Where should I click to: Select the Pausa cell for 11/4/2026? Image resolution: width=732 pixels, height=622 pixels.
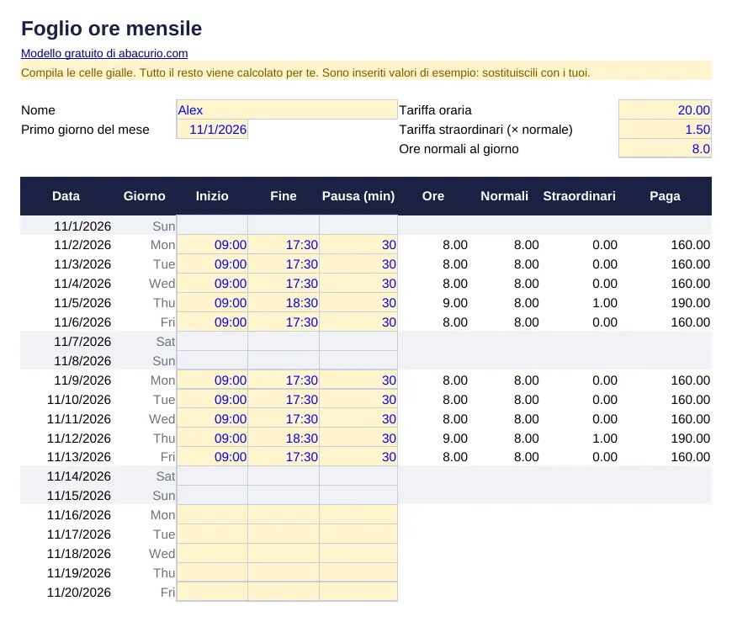tap(358, 284)
